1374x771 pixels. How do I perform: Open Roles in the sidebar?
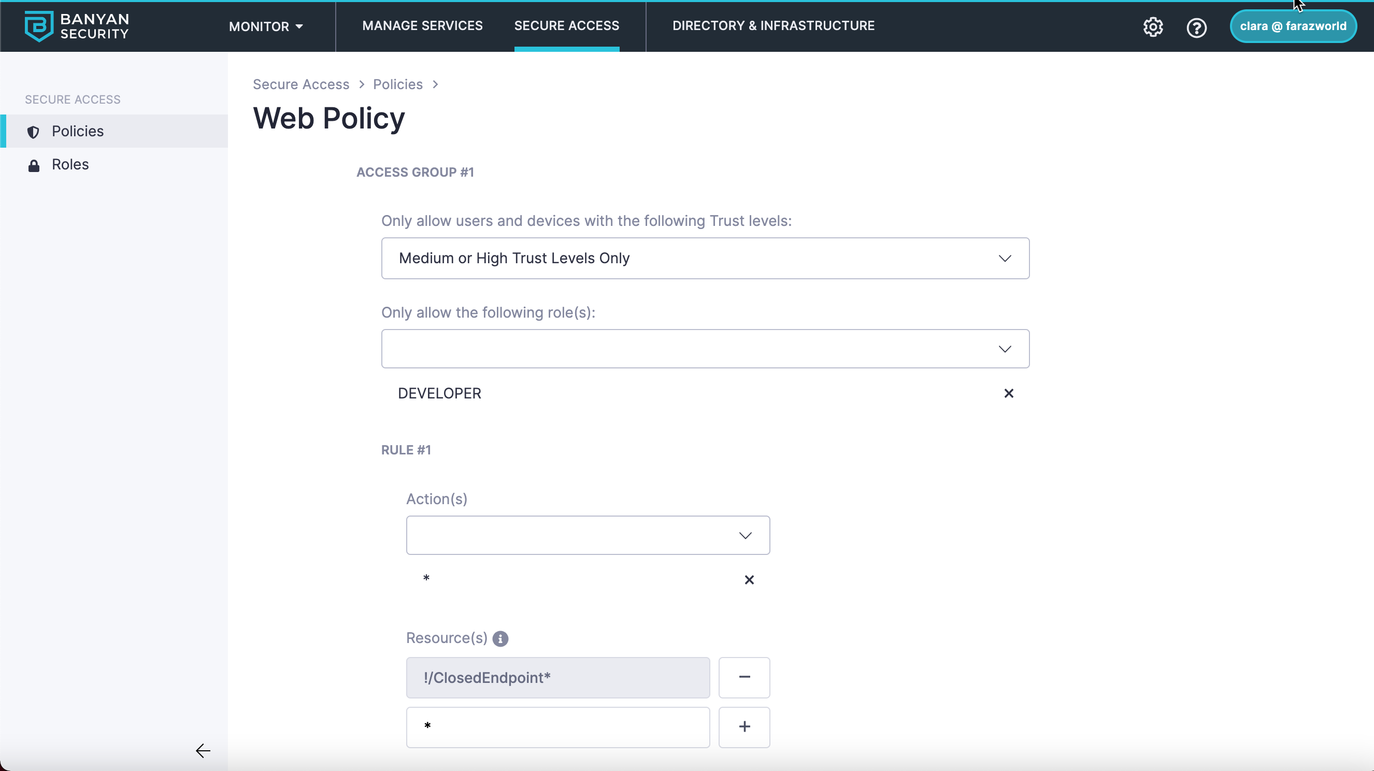tap(70, 164)
